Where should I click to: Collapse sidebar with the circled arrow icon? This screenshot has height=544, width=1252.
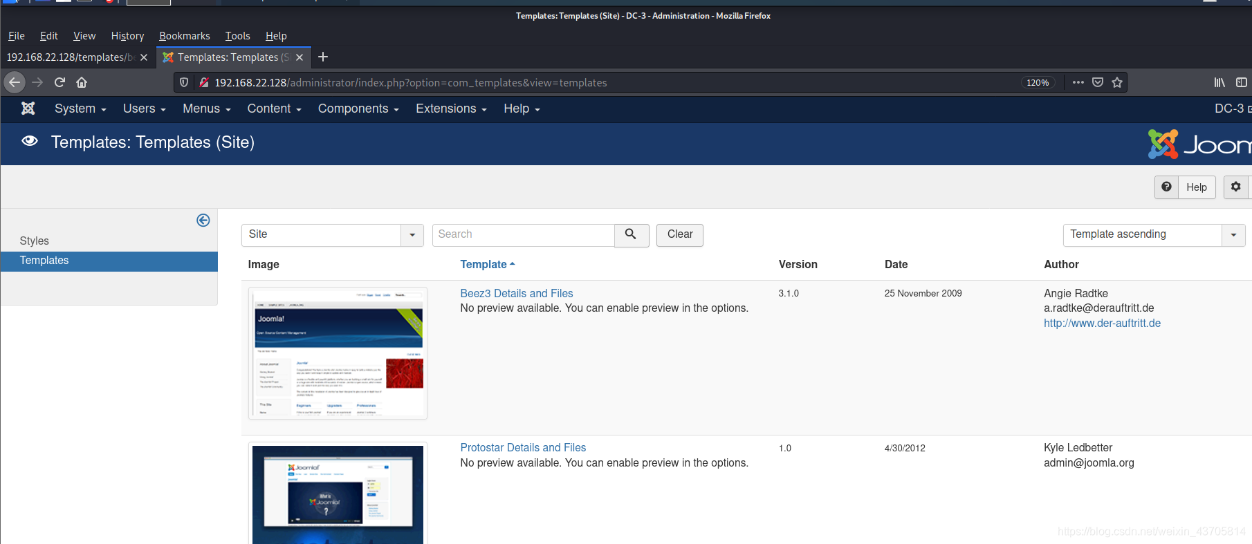[x=203, y=221]
